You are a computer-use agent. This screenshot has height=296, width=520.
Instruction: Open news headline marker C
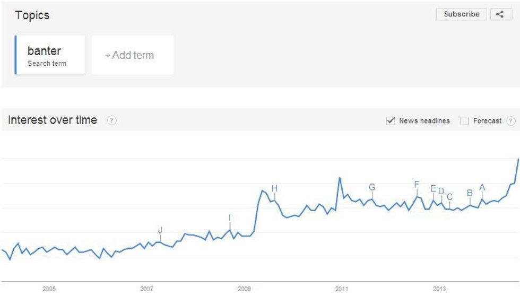pos(449,197)
